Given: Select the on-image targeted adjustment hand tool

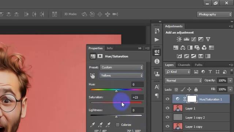Looking at the screenshot, I should coord(93,76).
